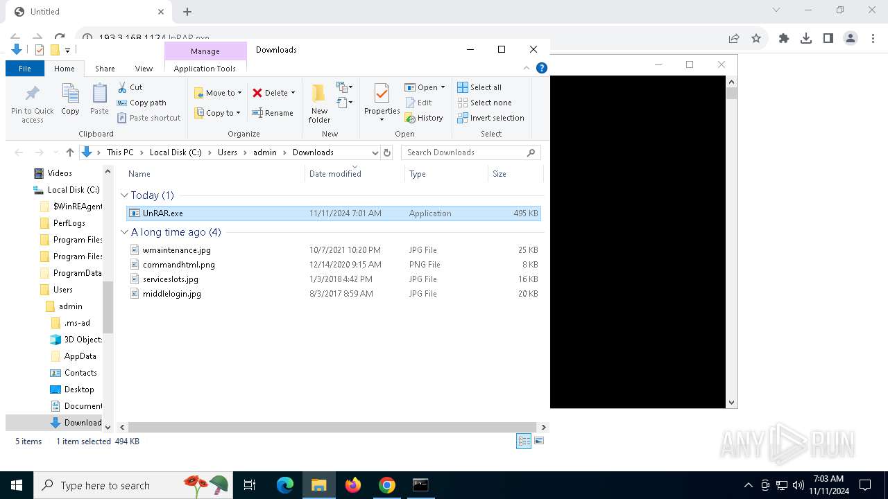Open the New item dropdown
The width and height of the screenshot is (888, 499).
coord(345,87)
